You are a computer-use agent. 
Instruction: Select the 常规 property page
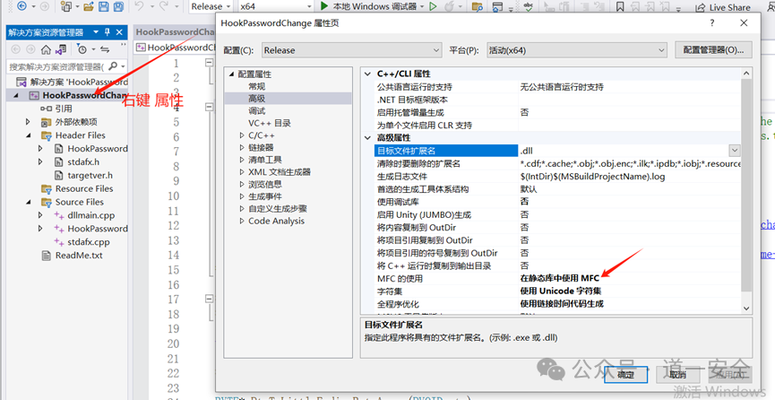[x=257, y=86]
